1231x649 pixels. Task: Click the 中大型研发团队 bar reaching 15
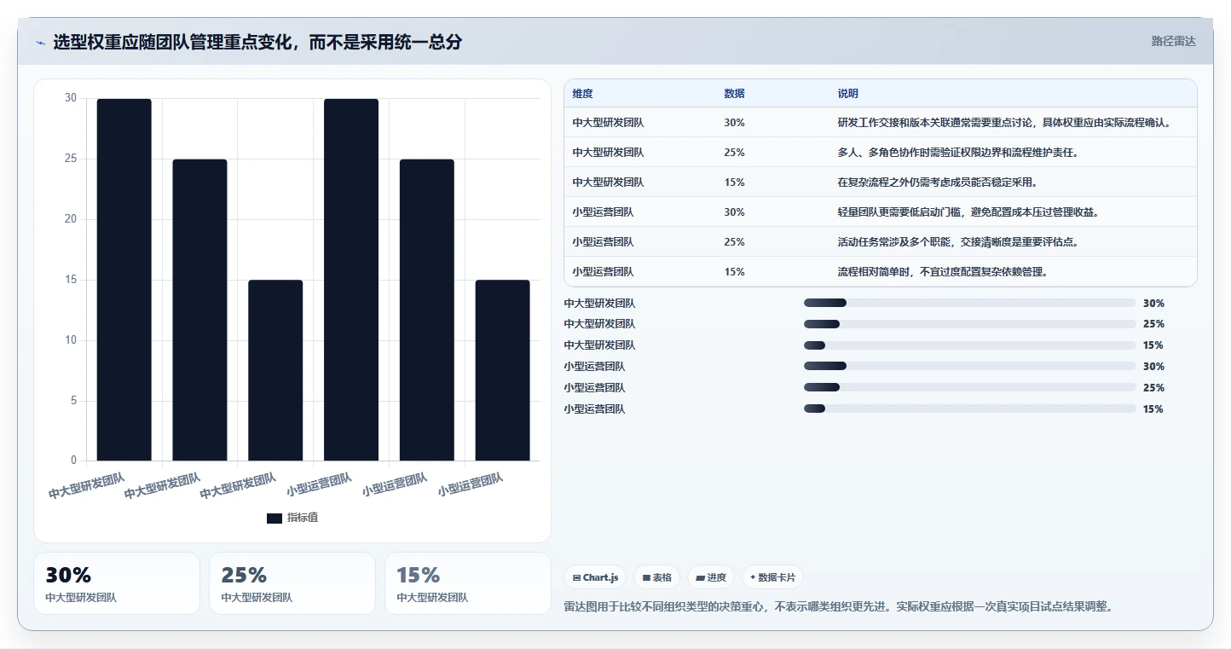[x=275, y=371]
